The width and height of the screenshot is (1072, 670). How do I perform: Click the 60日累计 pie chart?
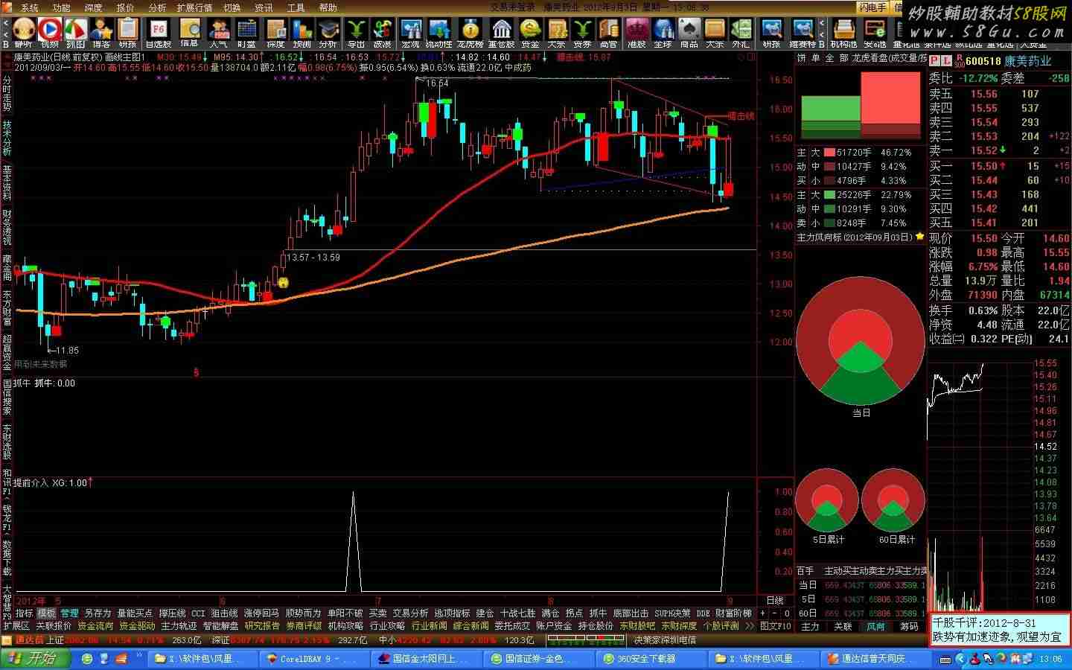point(893,500)
